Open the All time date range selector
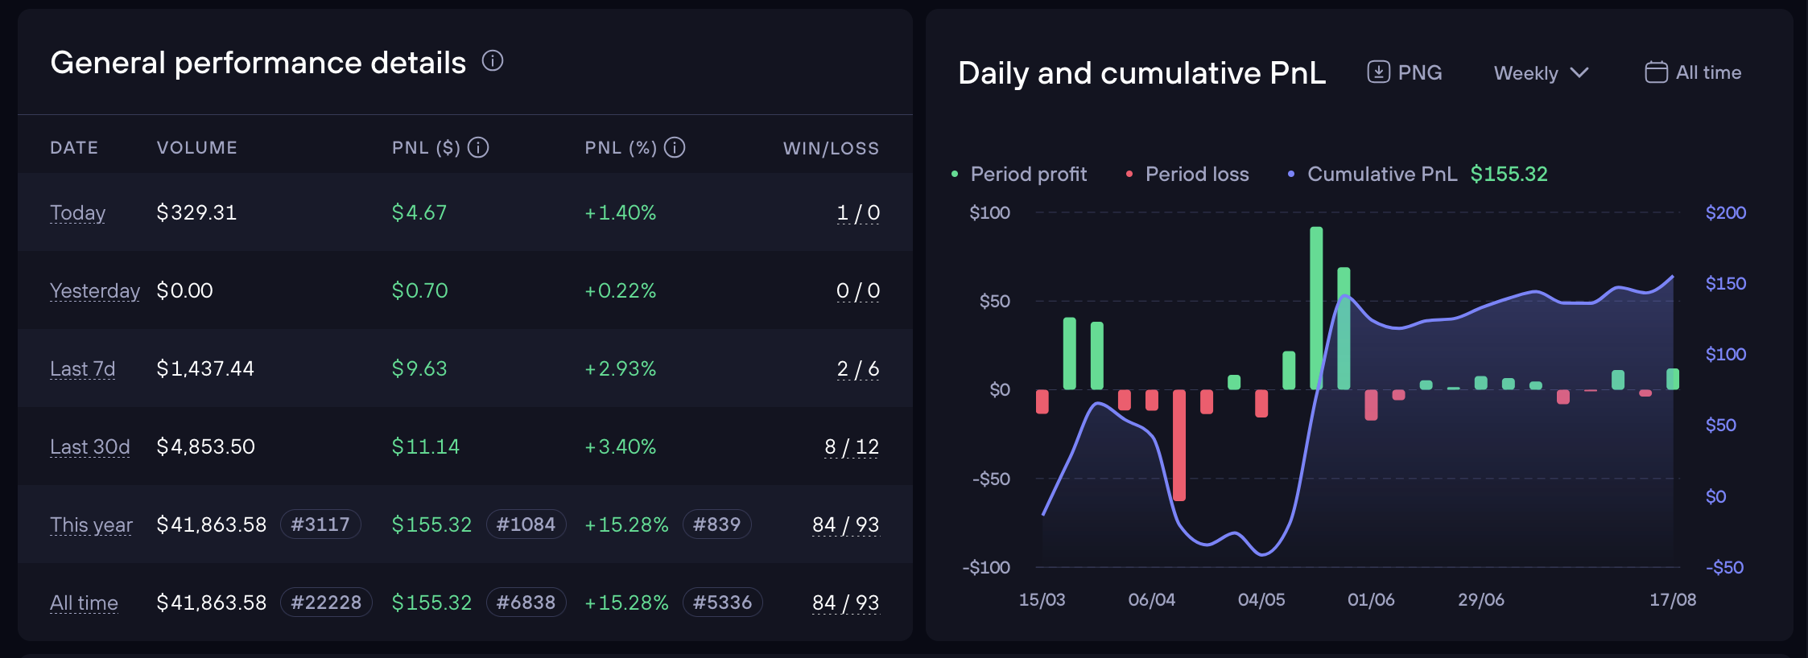 [1693, 72]
